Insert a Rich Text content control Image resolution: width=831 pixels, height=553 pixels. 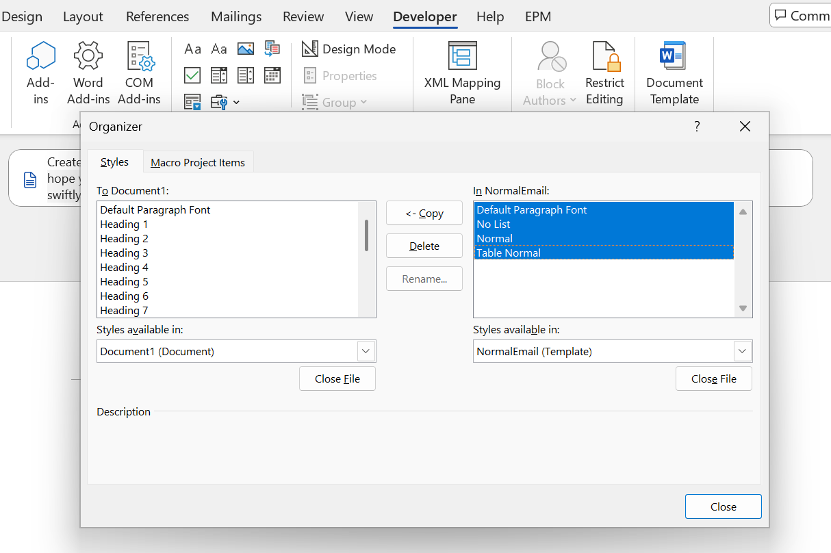click(x=193, y=49)
